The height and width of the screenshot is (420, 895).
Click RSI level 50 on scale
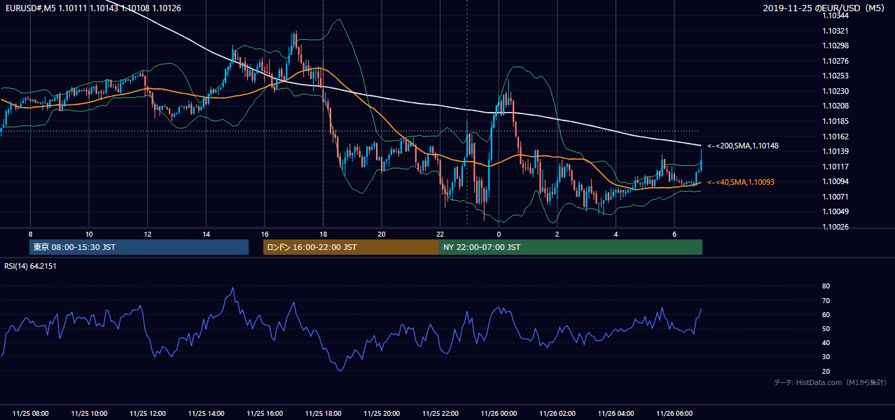pos(826,328)
